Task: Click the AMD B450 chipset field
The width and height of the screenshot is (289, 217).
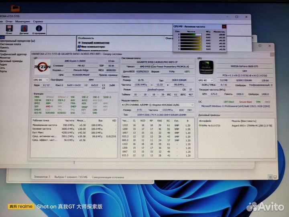Action: [x=164, y=66]
